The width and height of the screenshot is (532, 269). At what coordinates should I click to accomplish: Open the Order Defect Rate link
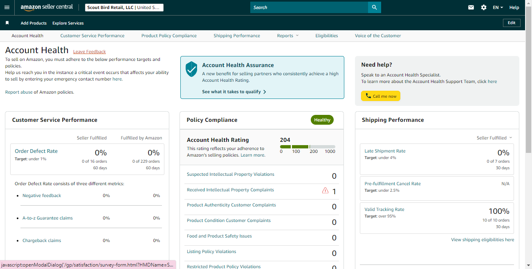(36, 151)
